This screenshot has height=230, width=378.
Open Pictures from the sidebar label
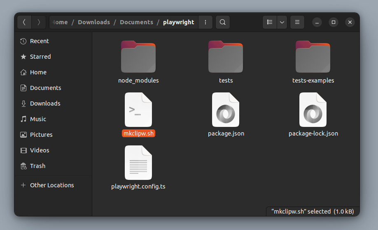point(41,135)
